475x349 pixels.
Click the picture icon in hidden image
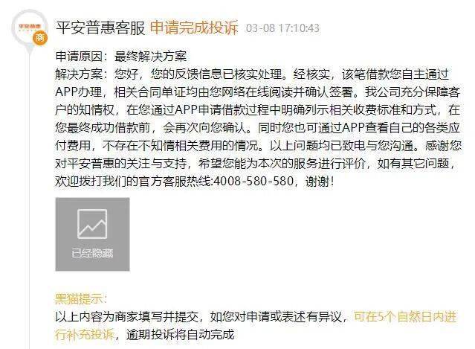click(x=92, y=224)
